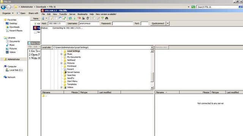Click the Port input field
The width and height of the screenshot is (243, 136).
tap(144, 23)
